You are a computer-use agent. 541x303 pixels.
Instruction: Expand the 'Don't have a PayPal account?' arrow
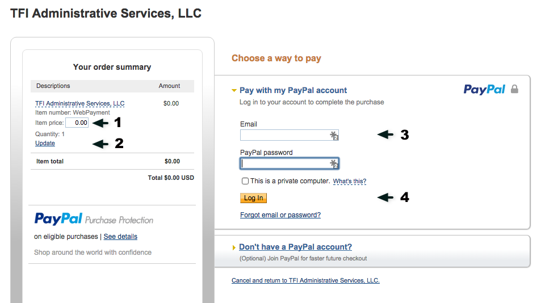[234, 247]
